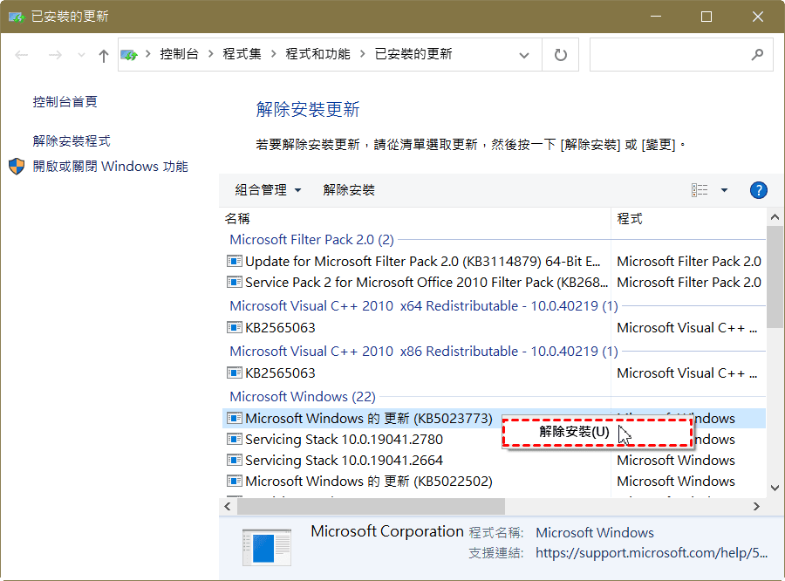Click icon of Service Pack 2 Filter Pack row
Screen dimensions: 785x581
[x=235, y=282]
